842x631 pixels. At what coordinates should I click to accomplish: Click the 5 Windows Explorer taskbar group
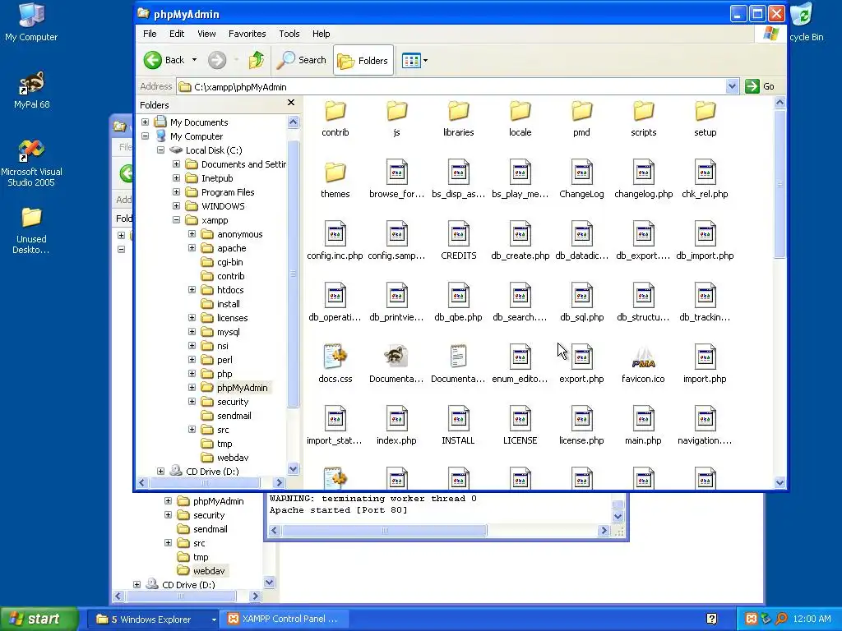point(152,619)
